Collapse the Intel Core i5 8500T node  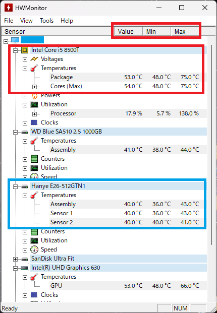click(x=15, y=50)
